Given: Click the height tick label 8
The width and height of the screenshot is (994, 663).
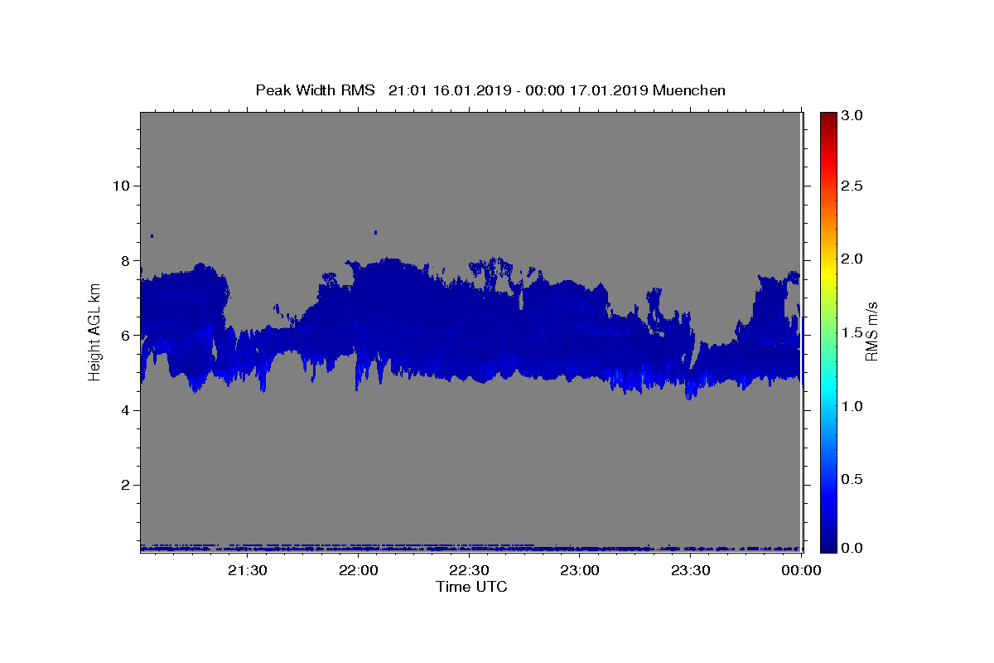Looking at the screenshot, I should 124,260.
